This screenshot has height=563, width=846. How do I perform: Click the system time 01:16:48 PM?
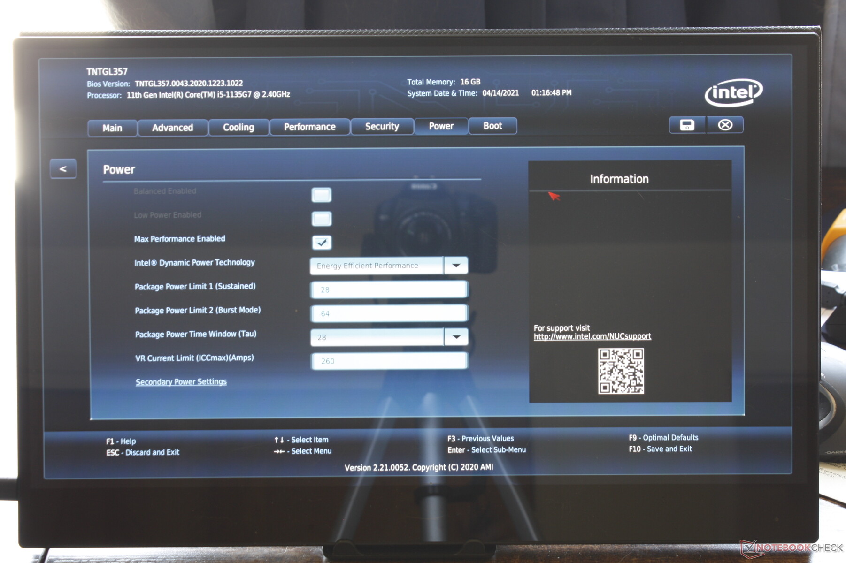pyautogui.click(x=552, y=93)
